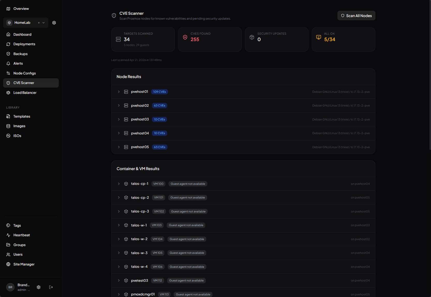The image size is (431, 297).
Task: Expand the pvehost05 node chevron
Action: click(x=119, y=147)
